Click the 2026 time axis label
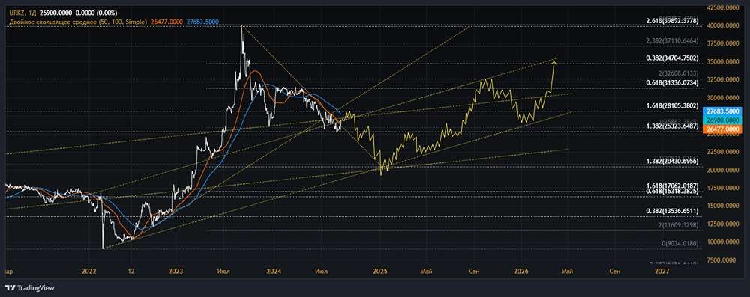Image resolution: width=750 pixels, height=297 pixels. [x=521, y=272]
